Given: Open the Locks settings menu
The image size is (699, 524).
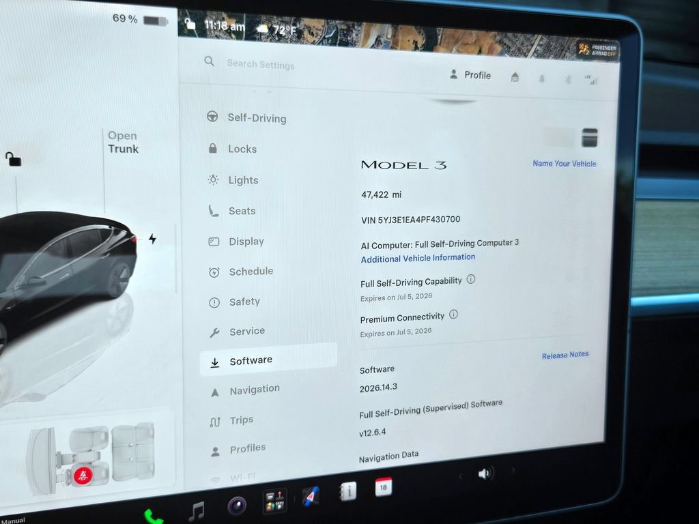Looking at the screenshot, I should [x=232, y=149].
